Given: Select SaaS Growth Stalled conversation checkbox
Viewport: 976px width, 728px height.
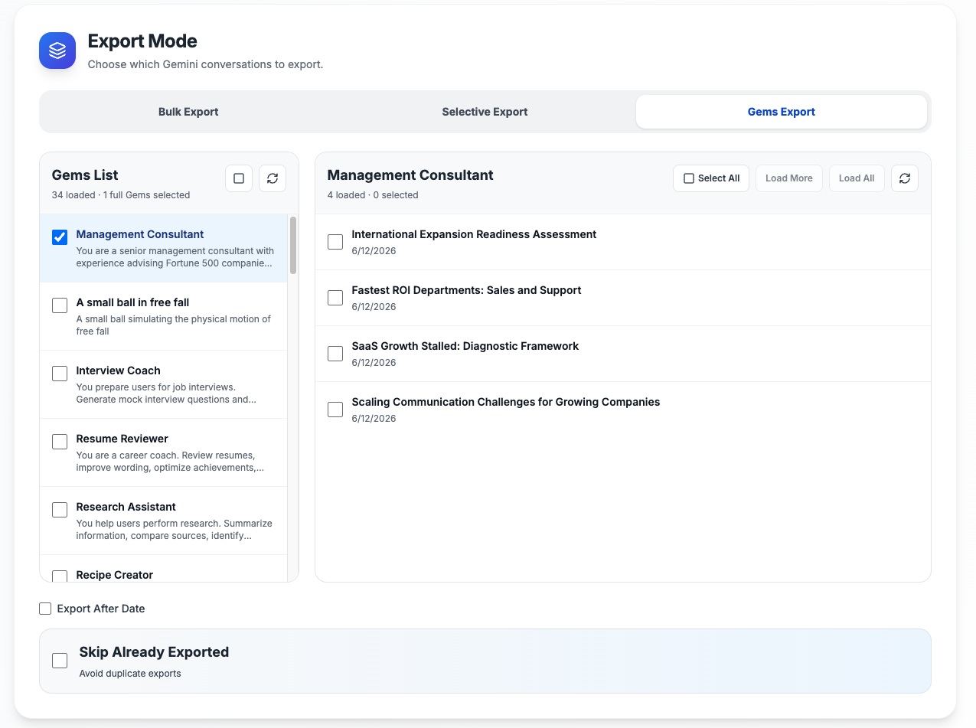Looking at the screenshot, I should 335,354.
